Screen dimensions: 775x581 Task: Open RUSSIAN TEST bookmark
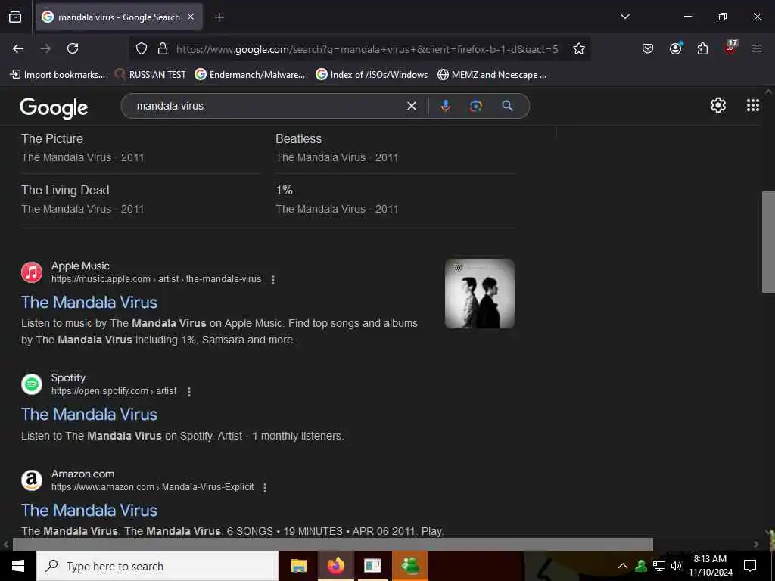[x=151, y=75]
